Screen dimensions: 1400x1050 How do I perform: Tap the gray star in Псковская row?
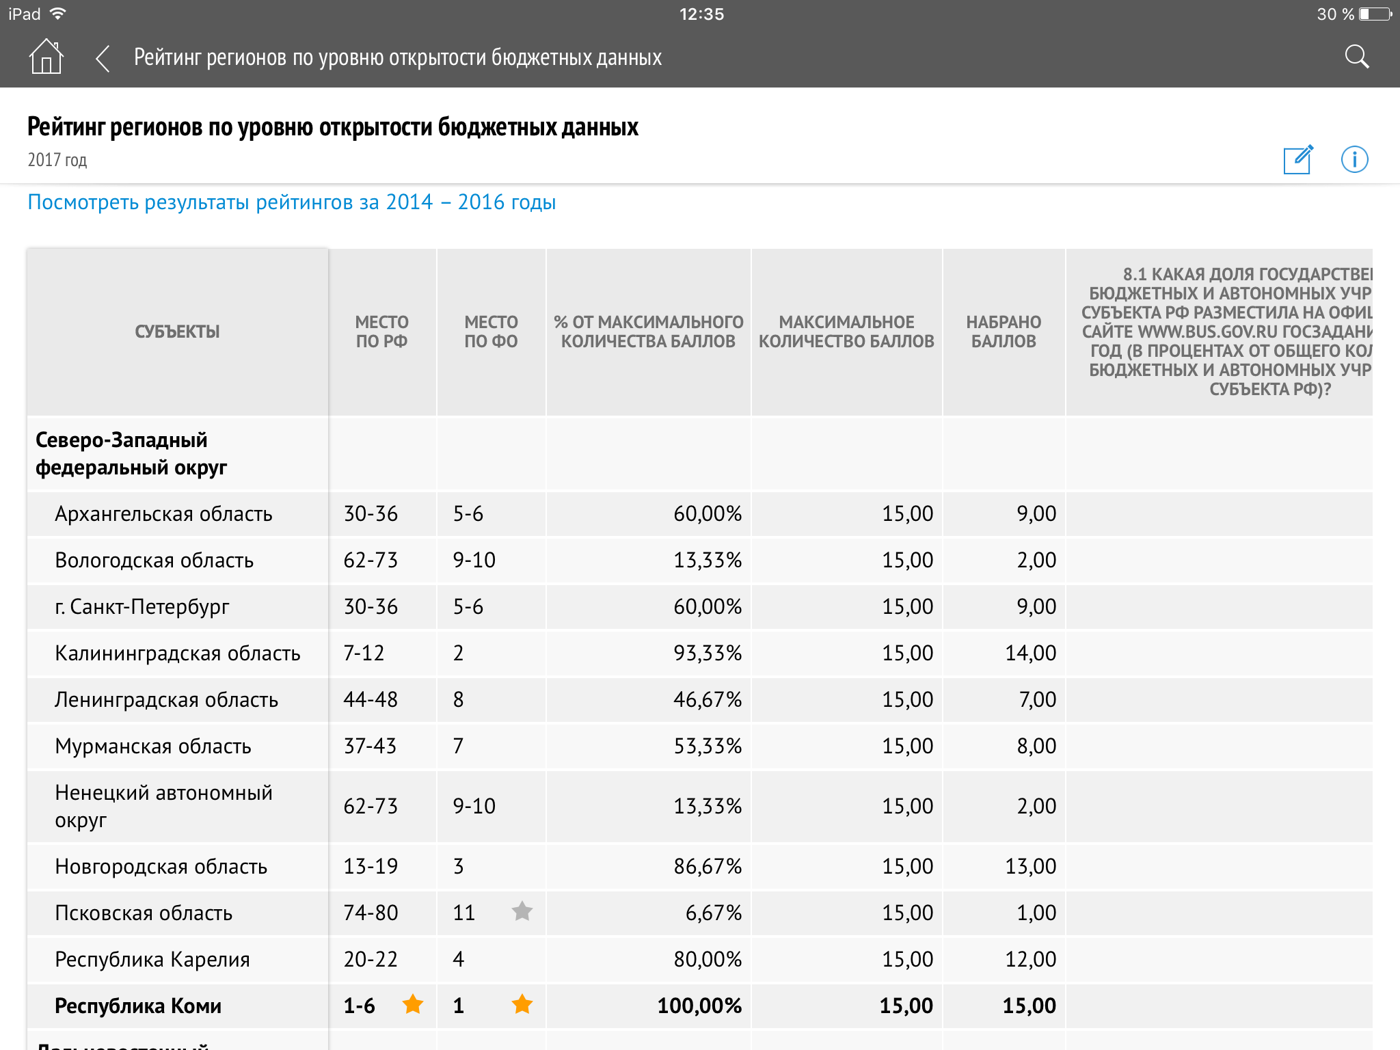pos(522,911)
